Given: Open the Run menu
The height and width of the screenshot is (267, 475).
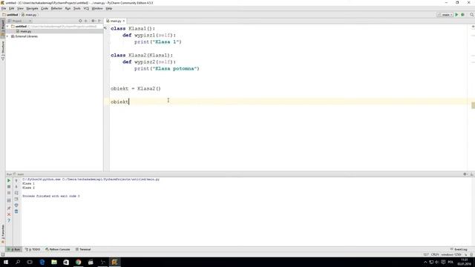Looking at the screenshot, I should pos(68,8).
